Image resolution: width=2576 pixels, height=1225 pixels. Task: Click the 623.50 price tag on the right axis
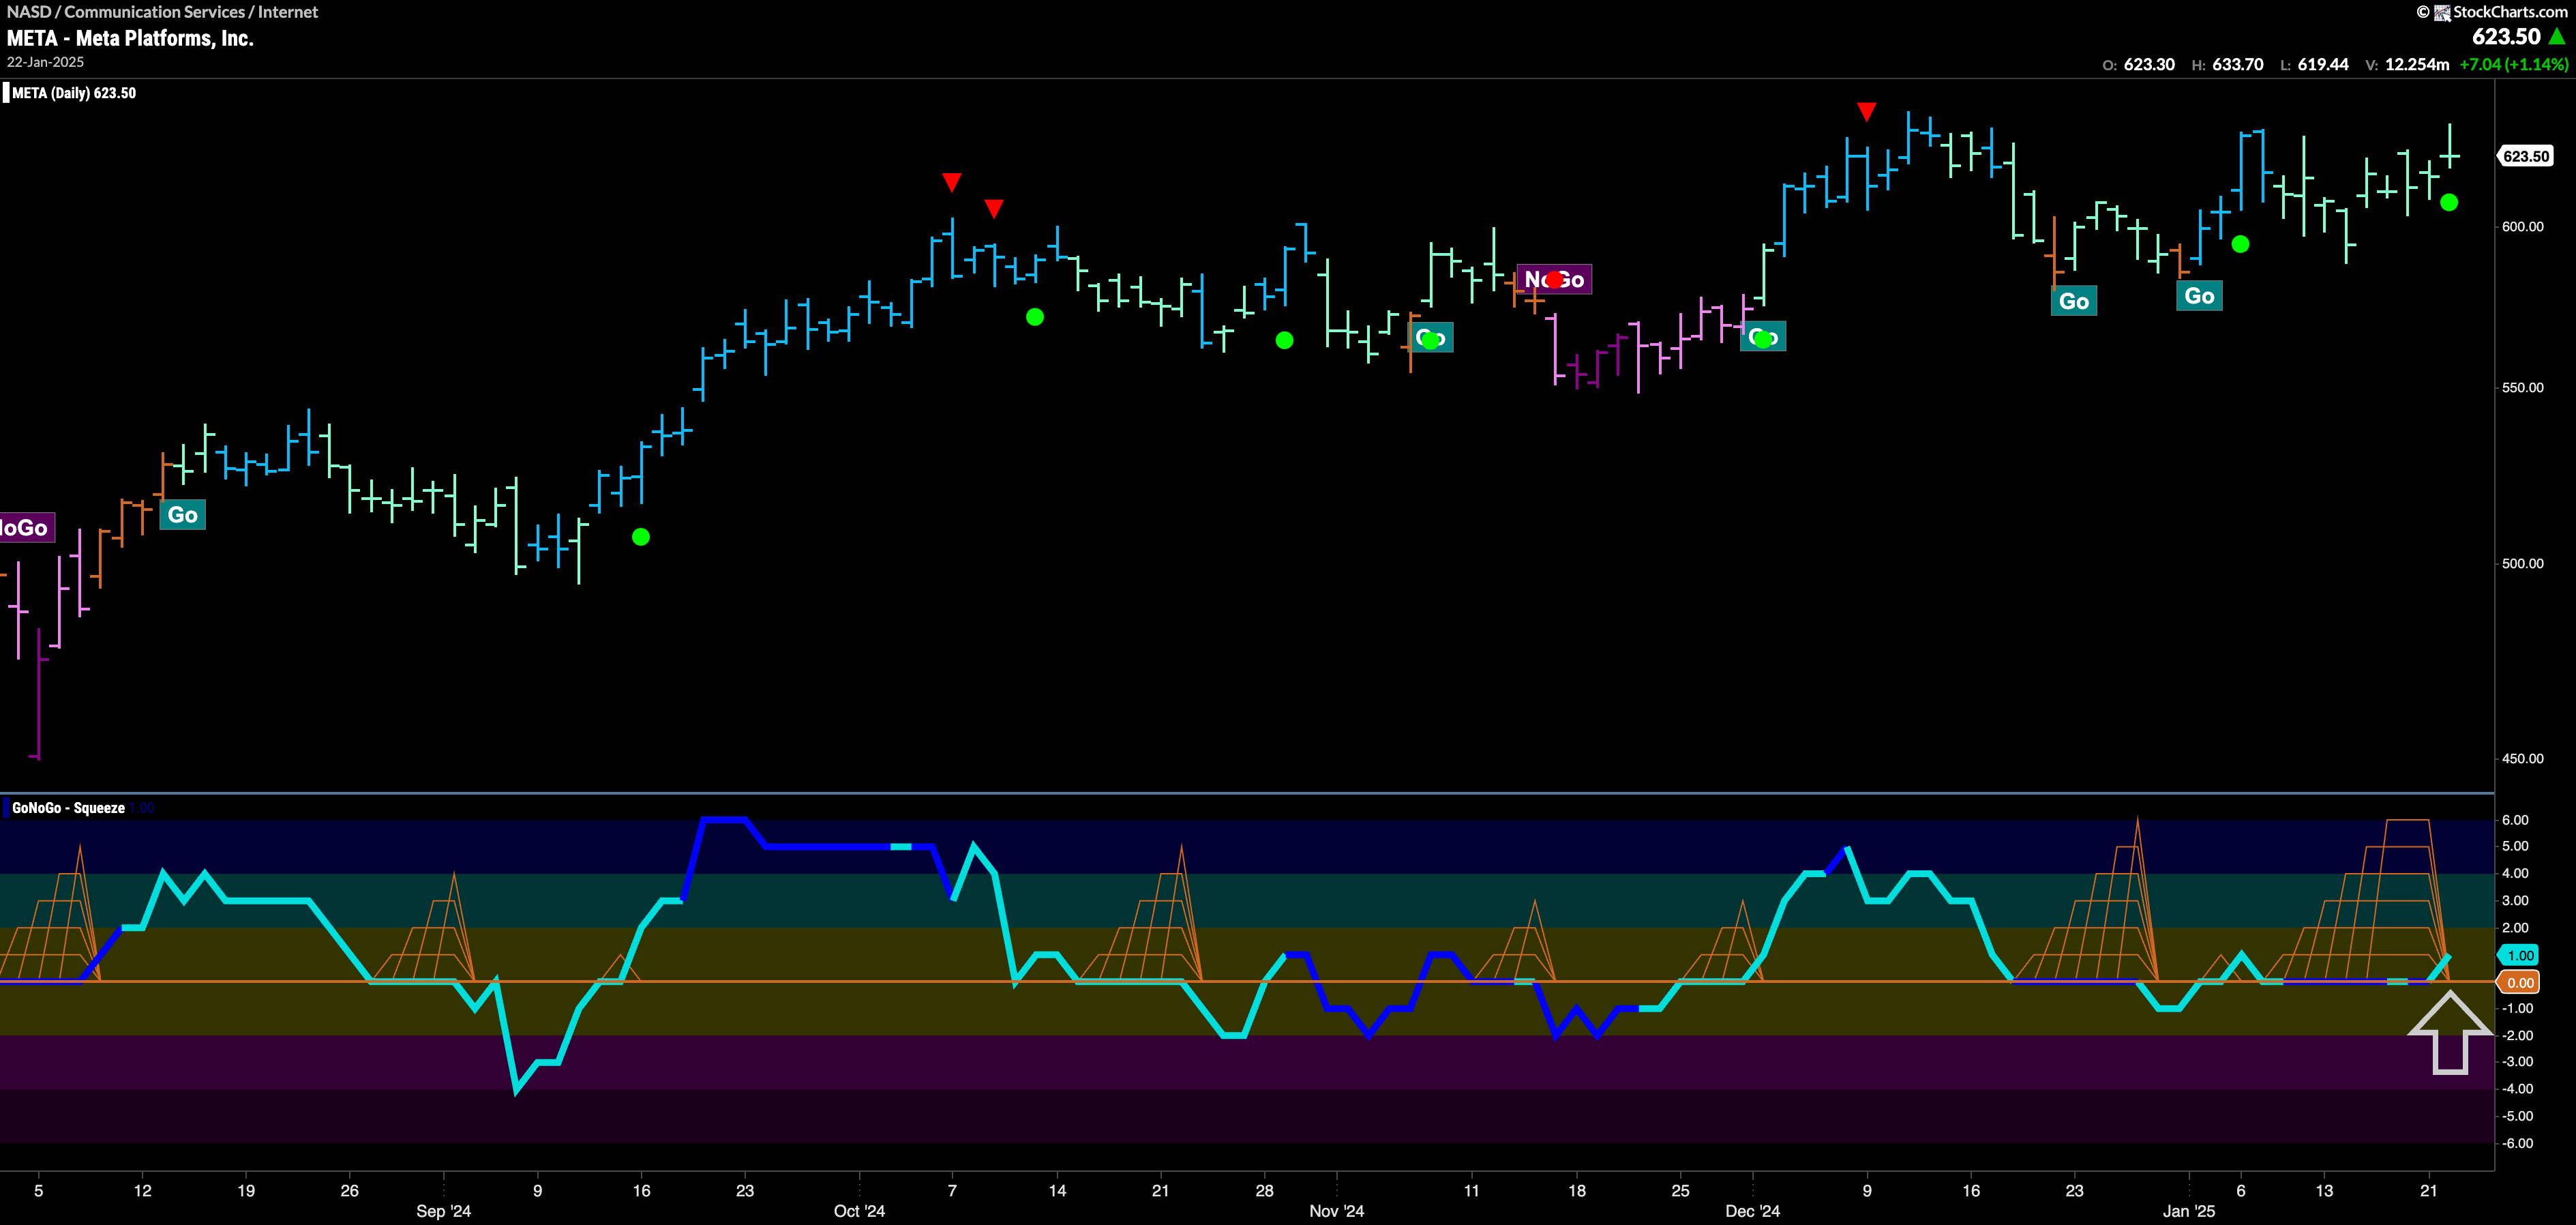pyautogui.click(x=2526, y=156)
